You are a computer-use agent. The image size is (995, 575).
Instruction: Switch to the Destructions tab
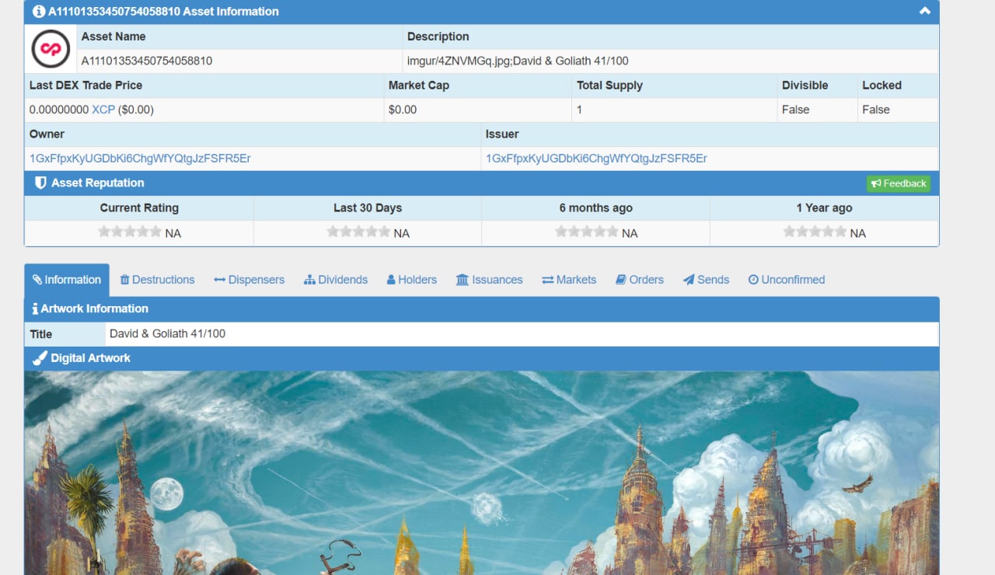point(157,280)
